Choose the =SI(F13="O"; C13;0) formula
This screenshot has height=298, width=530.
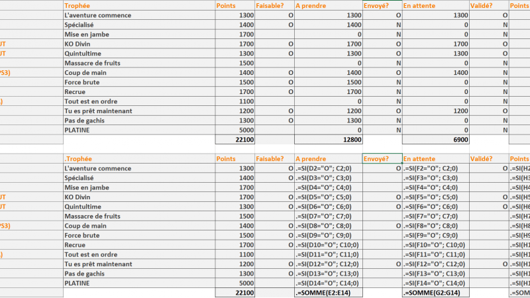[x=436, y=273]
